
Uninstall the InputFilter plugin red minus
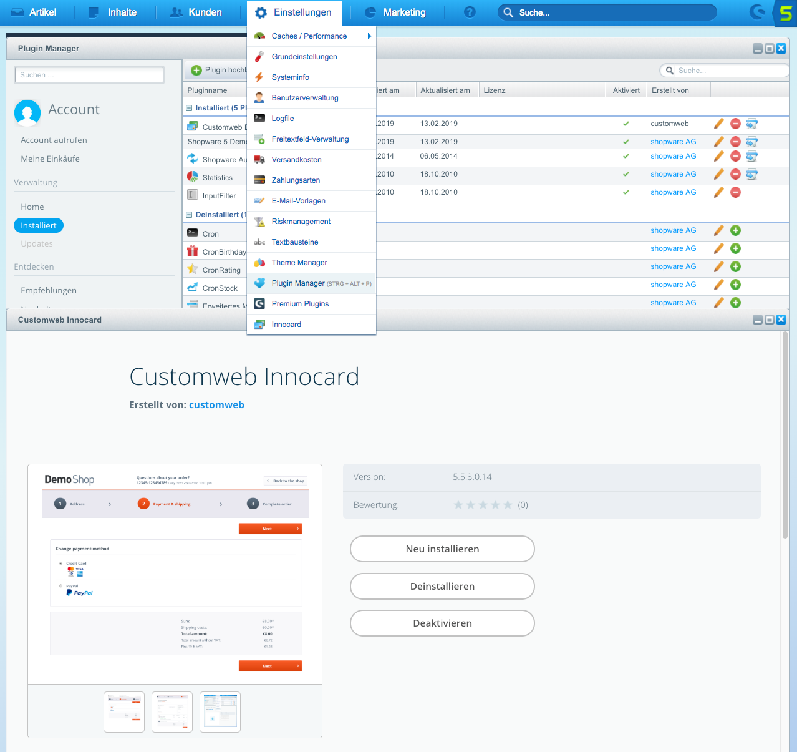point(736,193)
